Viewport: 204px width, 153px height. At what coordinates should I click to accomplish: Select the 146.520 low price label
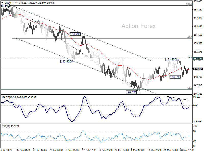[131, 92]
